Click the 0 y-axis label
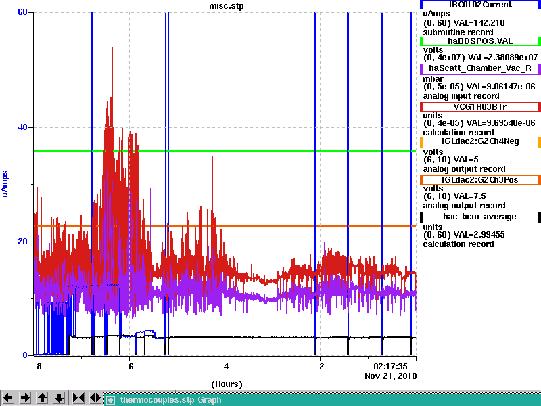The height and width of the screenshot is (406, 541). click(x=25, y=355)
